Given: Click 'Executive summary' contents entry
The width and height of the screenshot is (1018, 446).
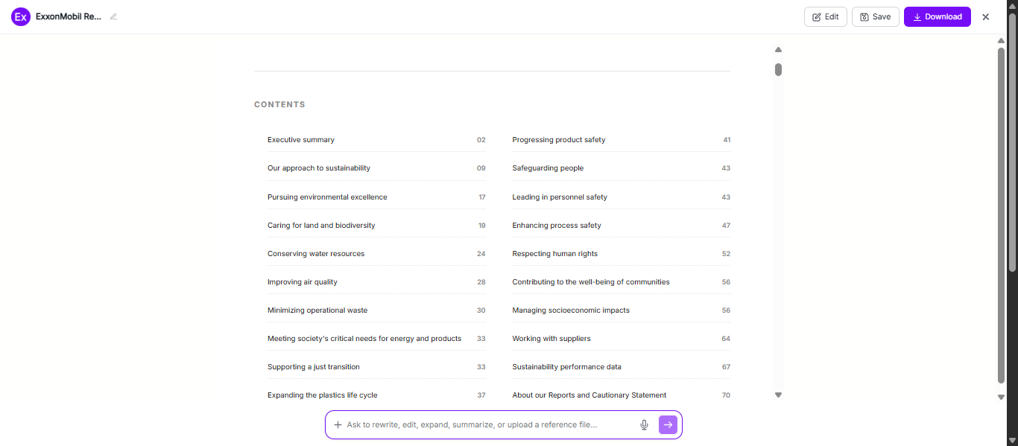Looking at the screenshot, I should (x=301, y=140).
